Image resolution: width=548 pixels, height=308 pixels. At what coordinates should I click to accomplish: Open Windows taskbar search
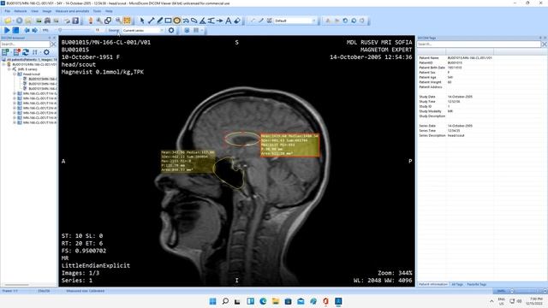[225, 301]
